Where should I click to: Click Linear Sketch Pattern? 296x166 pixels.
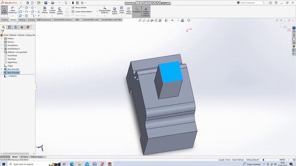[x=82, y=12]
